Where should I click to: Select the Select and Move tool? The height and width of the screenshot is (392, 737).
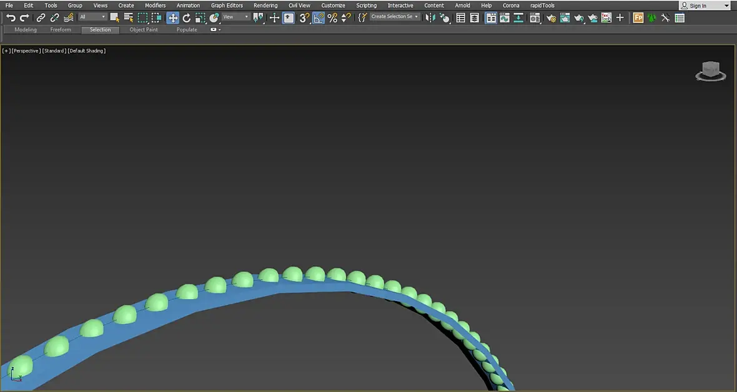pyautogui.click(x=172, y=18)
